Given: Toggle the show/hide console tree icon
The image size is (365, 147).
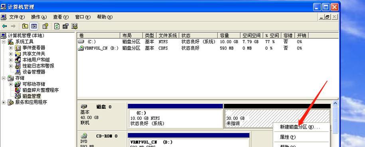Looking at the screenshot, I should (x=34, y=26).
